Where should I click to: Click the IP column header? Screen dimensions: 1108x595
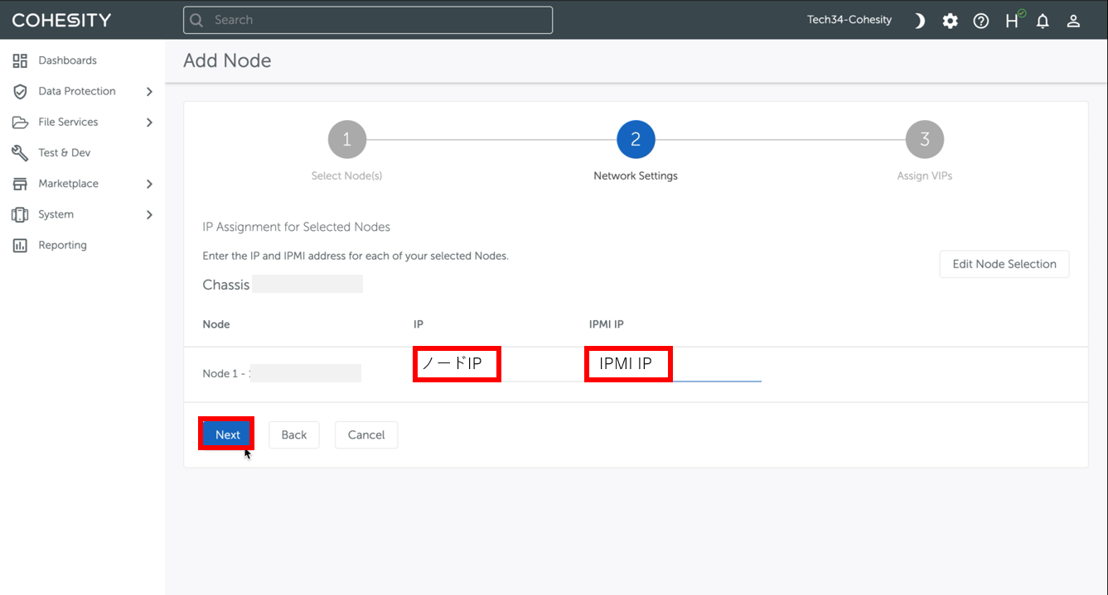[x=419, y=324]
